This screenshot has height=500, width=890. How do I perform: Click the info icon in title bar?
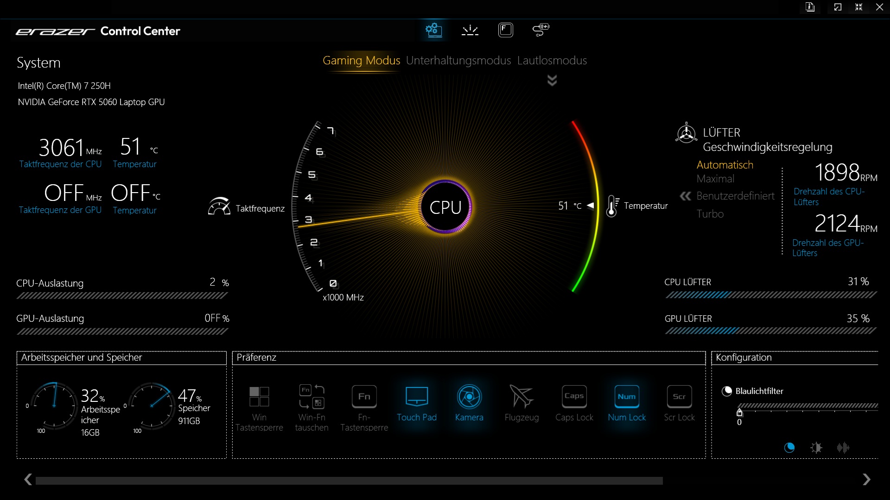click(x=810, y=7)
